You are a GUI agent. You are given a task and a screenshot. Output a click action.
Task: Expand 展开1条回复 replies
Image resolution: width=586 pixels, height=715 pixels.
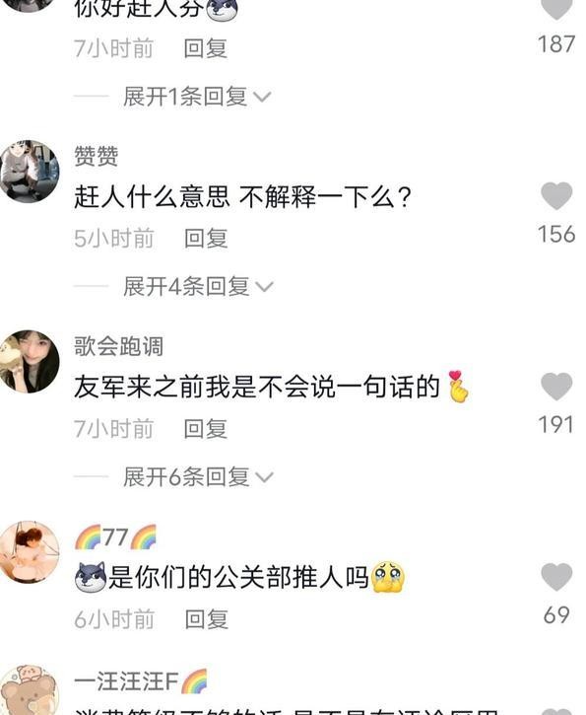[197, 97]
